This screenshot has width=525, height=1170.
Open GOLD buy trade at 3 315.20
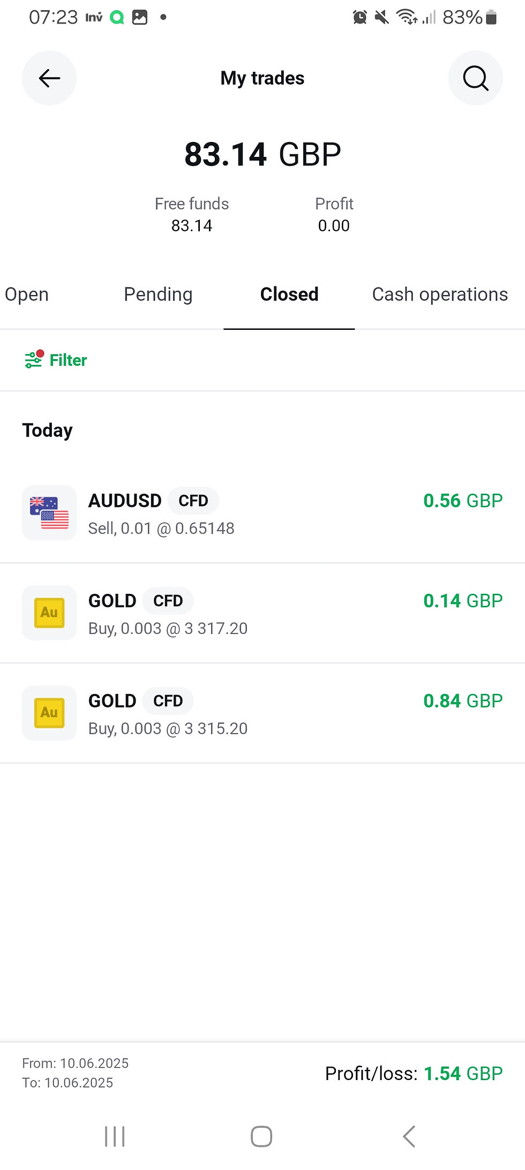pyautogui.click(x=262, y=713)
